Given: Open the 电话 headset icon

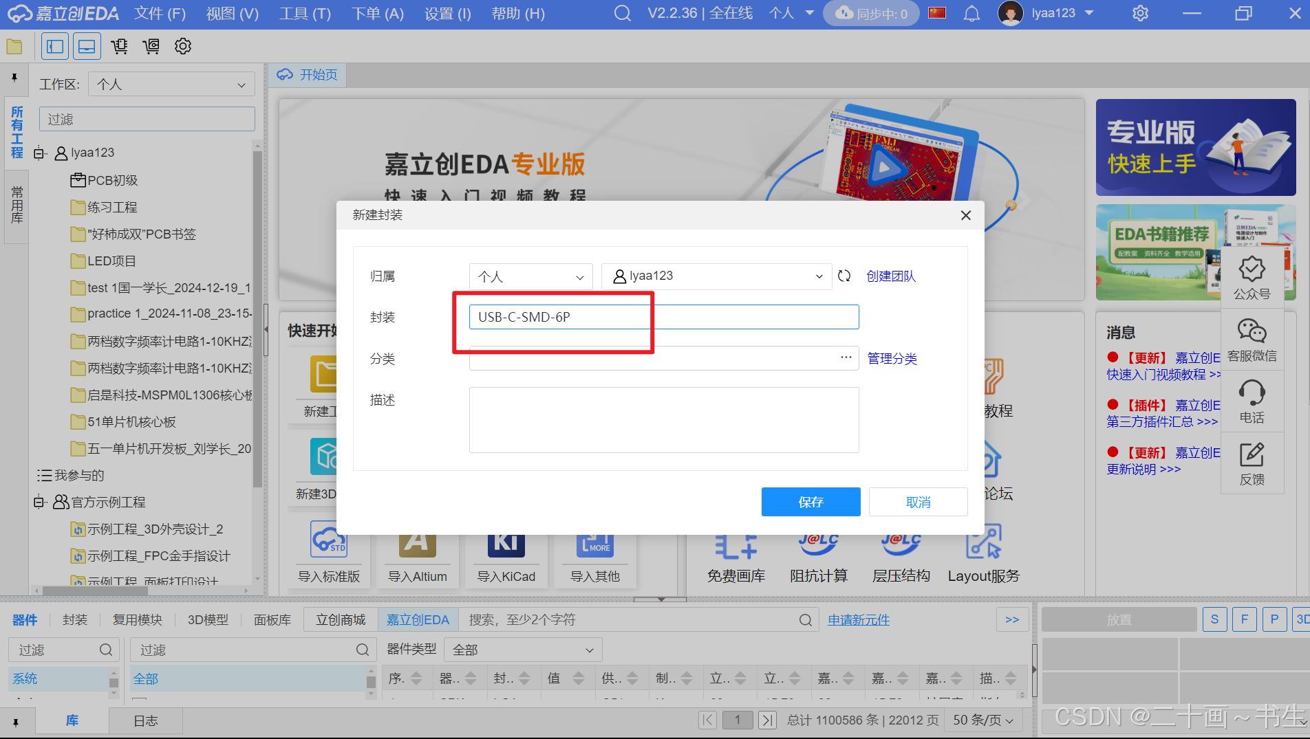Looking at the screenshot, I should click(1252, 402).
